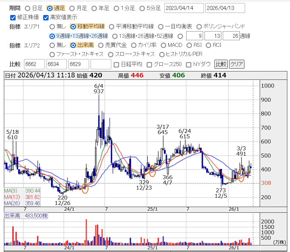Viewport: 290px width, 252px height.
Task: Choose RSI indicator in area 2
Action: [189, 45]
